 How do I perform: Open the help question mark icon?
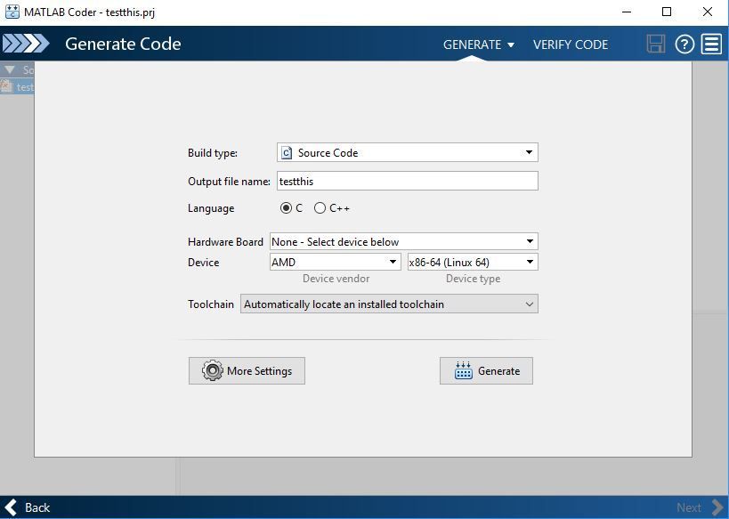coord(684,45)
